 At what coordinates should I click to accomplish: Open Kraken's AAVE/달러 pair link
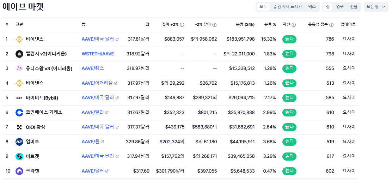pos(93,171)
